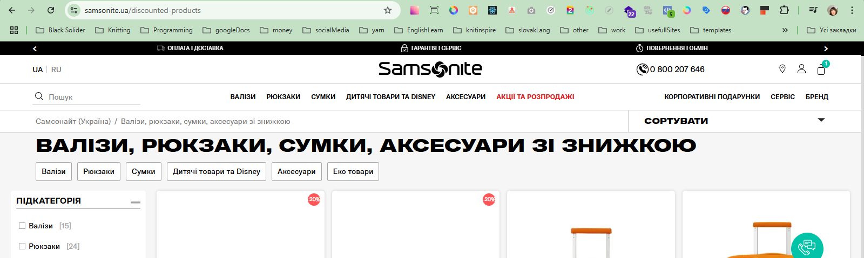Screen dimensions: 864x258
Task: Click the Сумки filter chip button
Action: (x=144, y=171)
